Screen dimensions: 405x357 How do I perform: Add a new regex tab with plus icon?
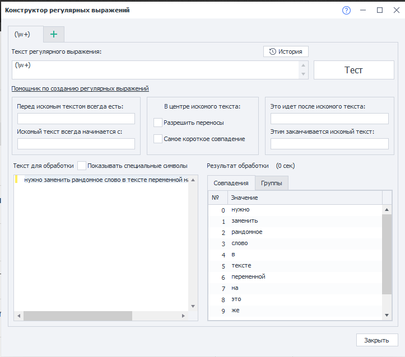pyautogui.click(x=54, y=34)
